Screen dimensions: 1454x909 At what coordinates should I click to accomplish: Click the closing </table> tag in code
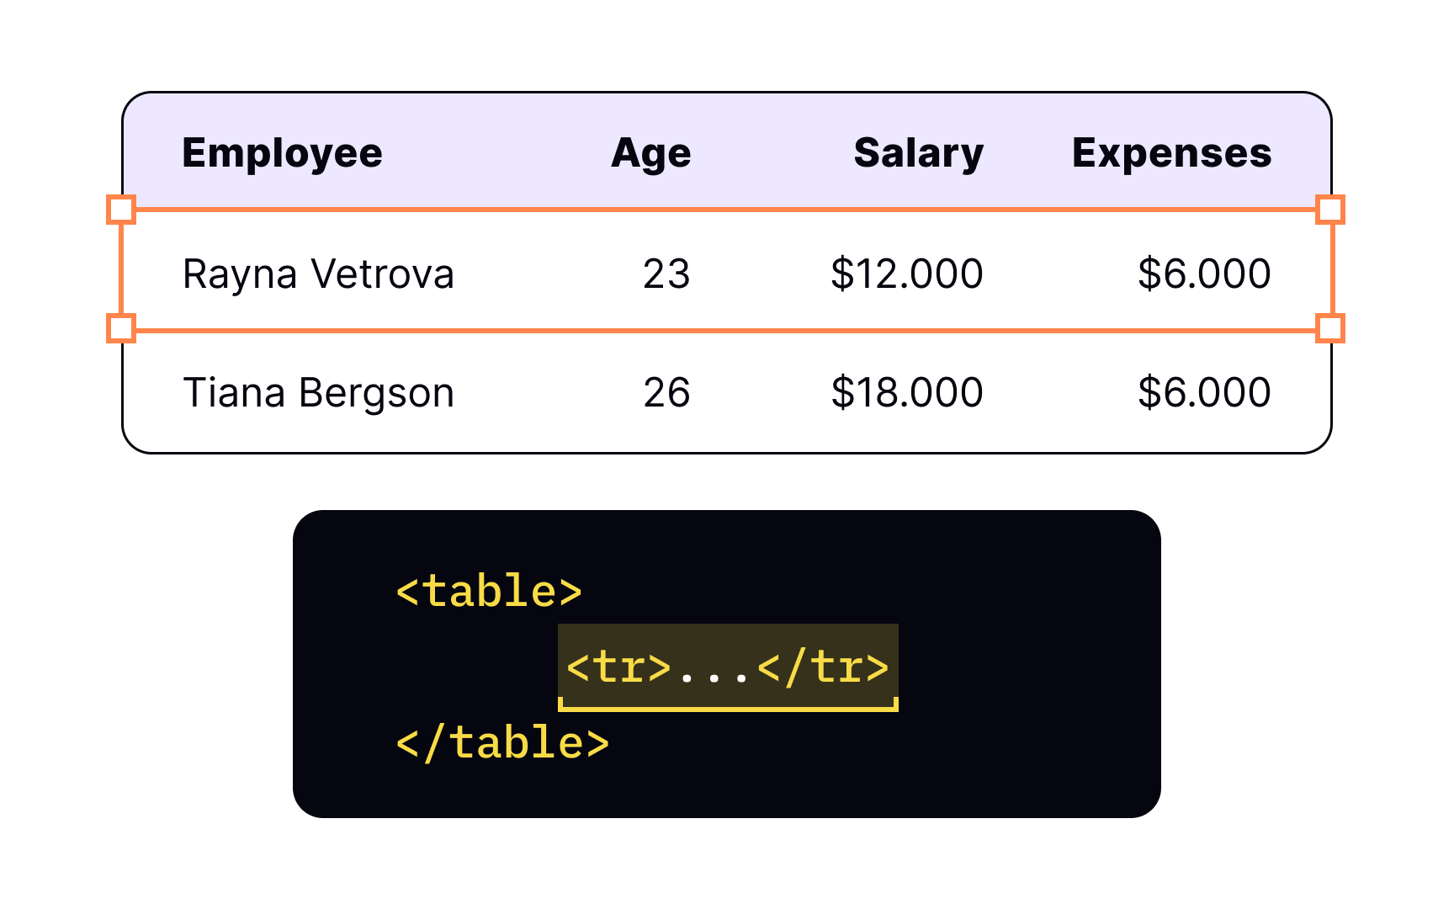pos(502,743)
